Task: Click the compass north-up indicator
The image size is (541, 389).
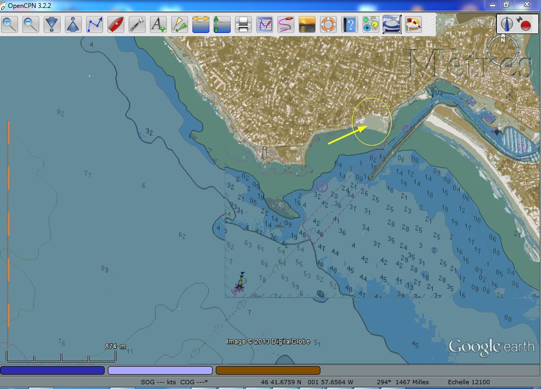Action: tap(507, 24)
